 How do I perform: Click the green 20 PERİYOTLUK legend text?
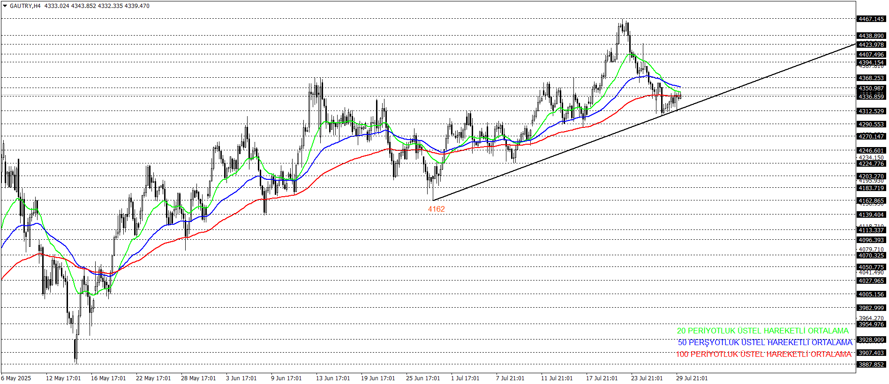(x=763, y=331)
